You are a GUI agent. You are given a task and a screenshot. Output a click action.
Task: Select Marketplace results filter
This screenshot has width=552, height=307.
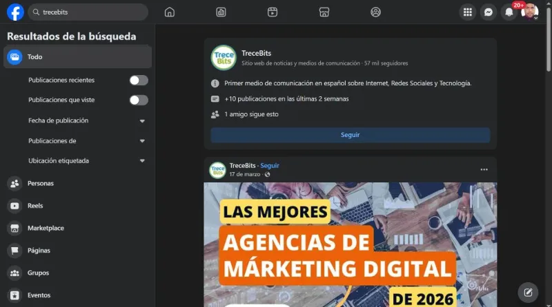click(77, 229)
